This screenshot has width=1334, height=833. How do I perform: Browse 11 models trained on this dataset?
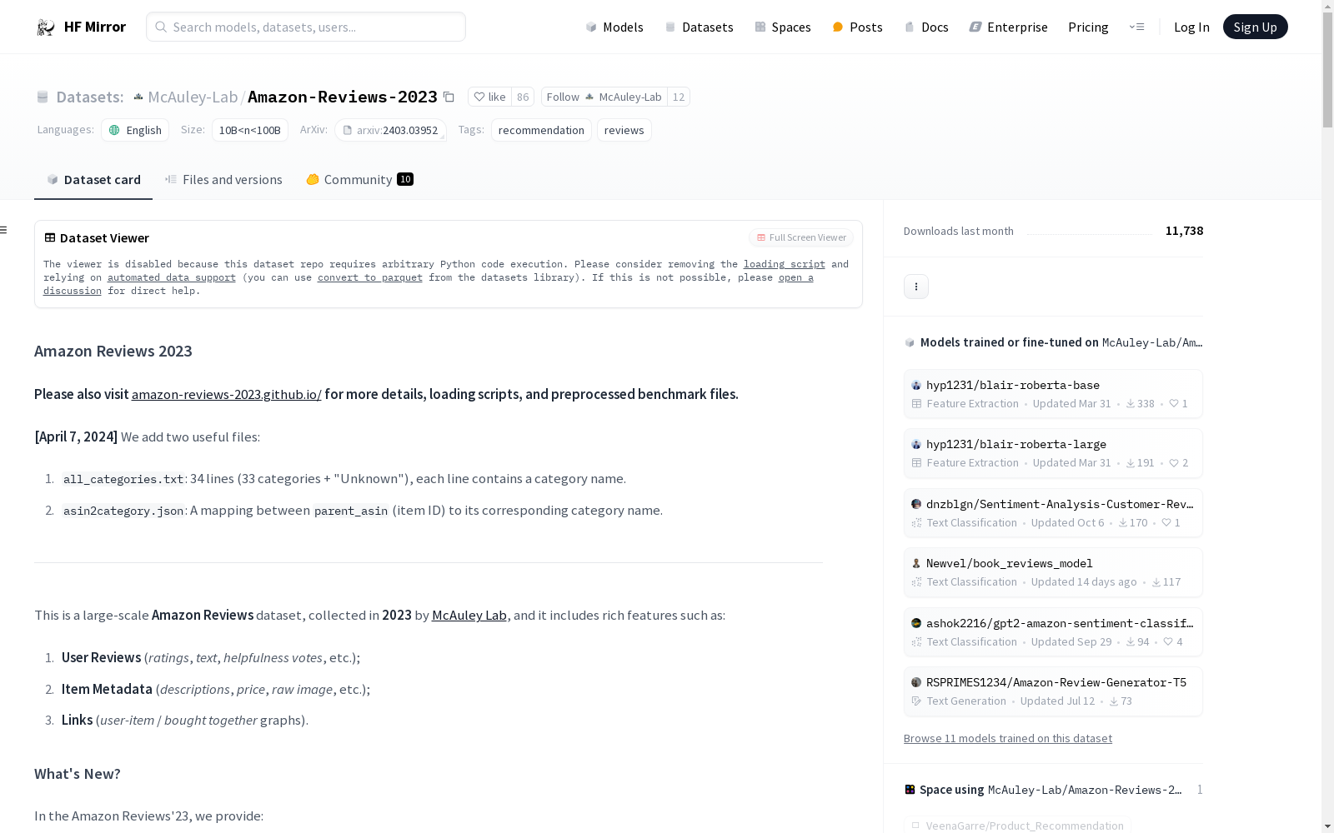click(x=1008, y=738)
